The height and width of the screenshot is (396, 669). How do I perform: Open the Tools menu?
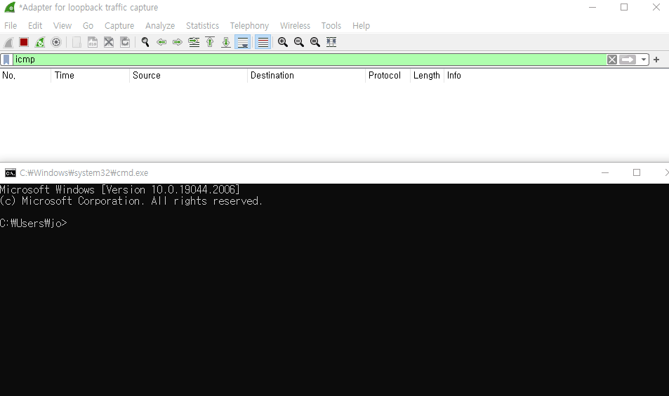(331, 25)
